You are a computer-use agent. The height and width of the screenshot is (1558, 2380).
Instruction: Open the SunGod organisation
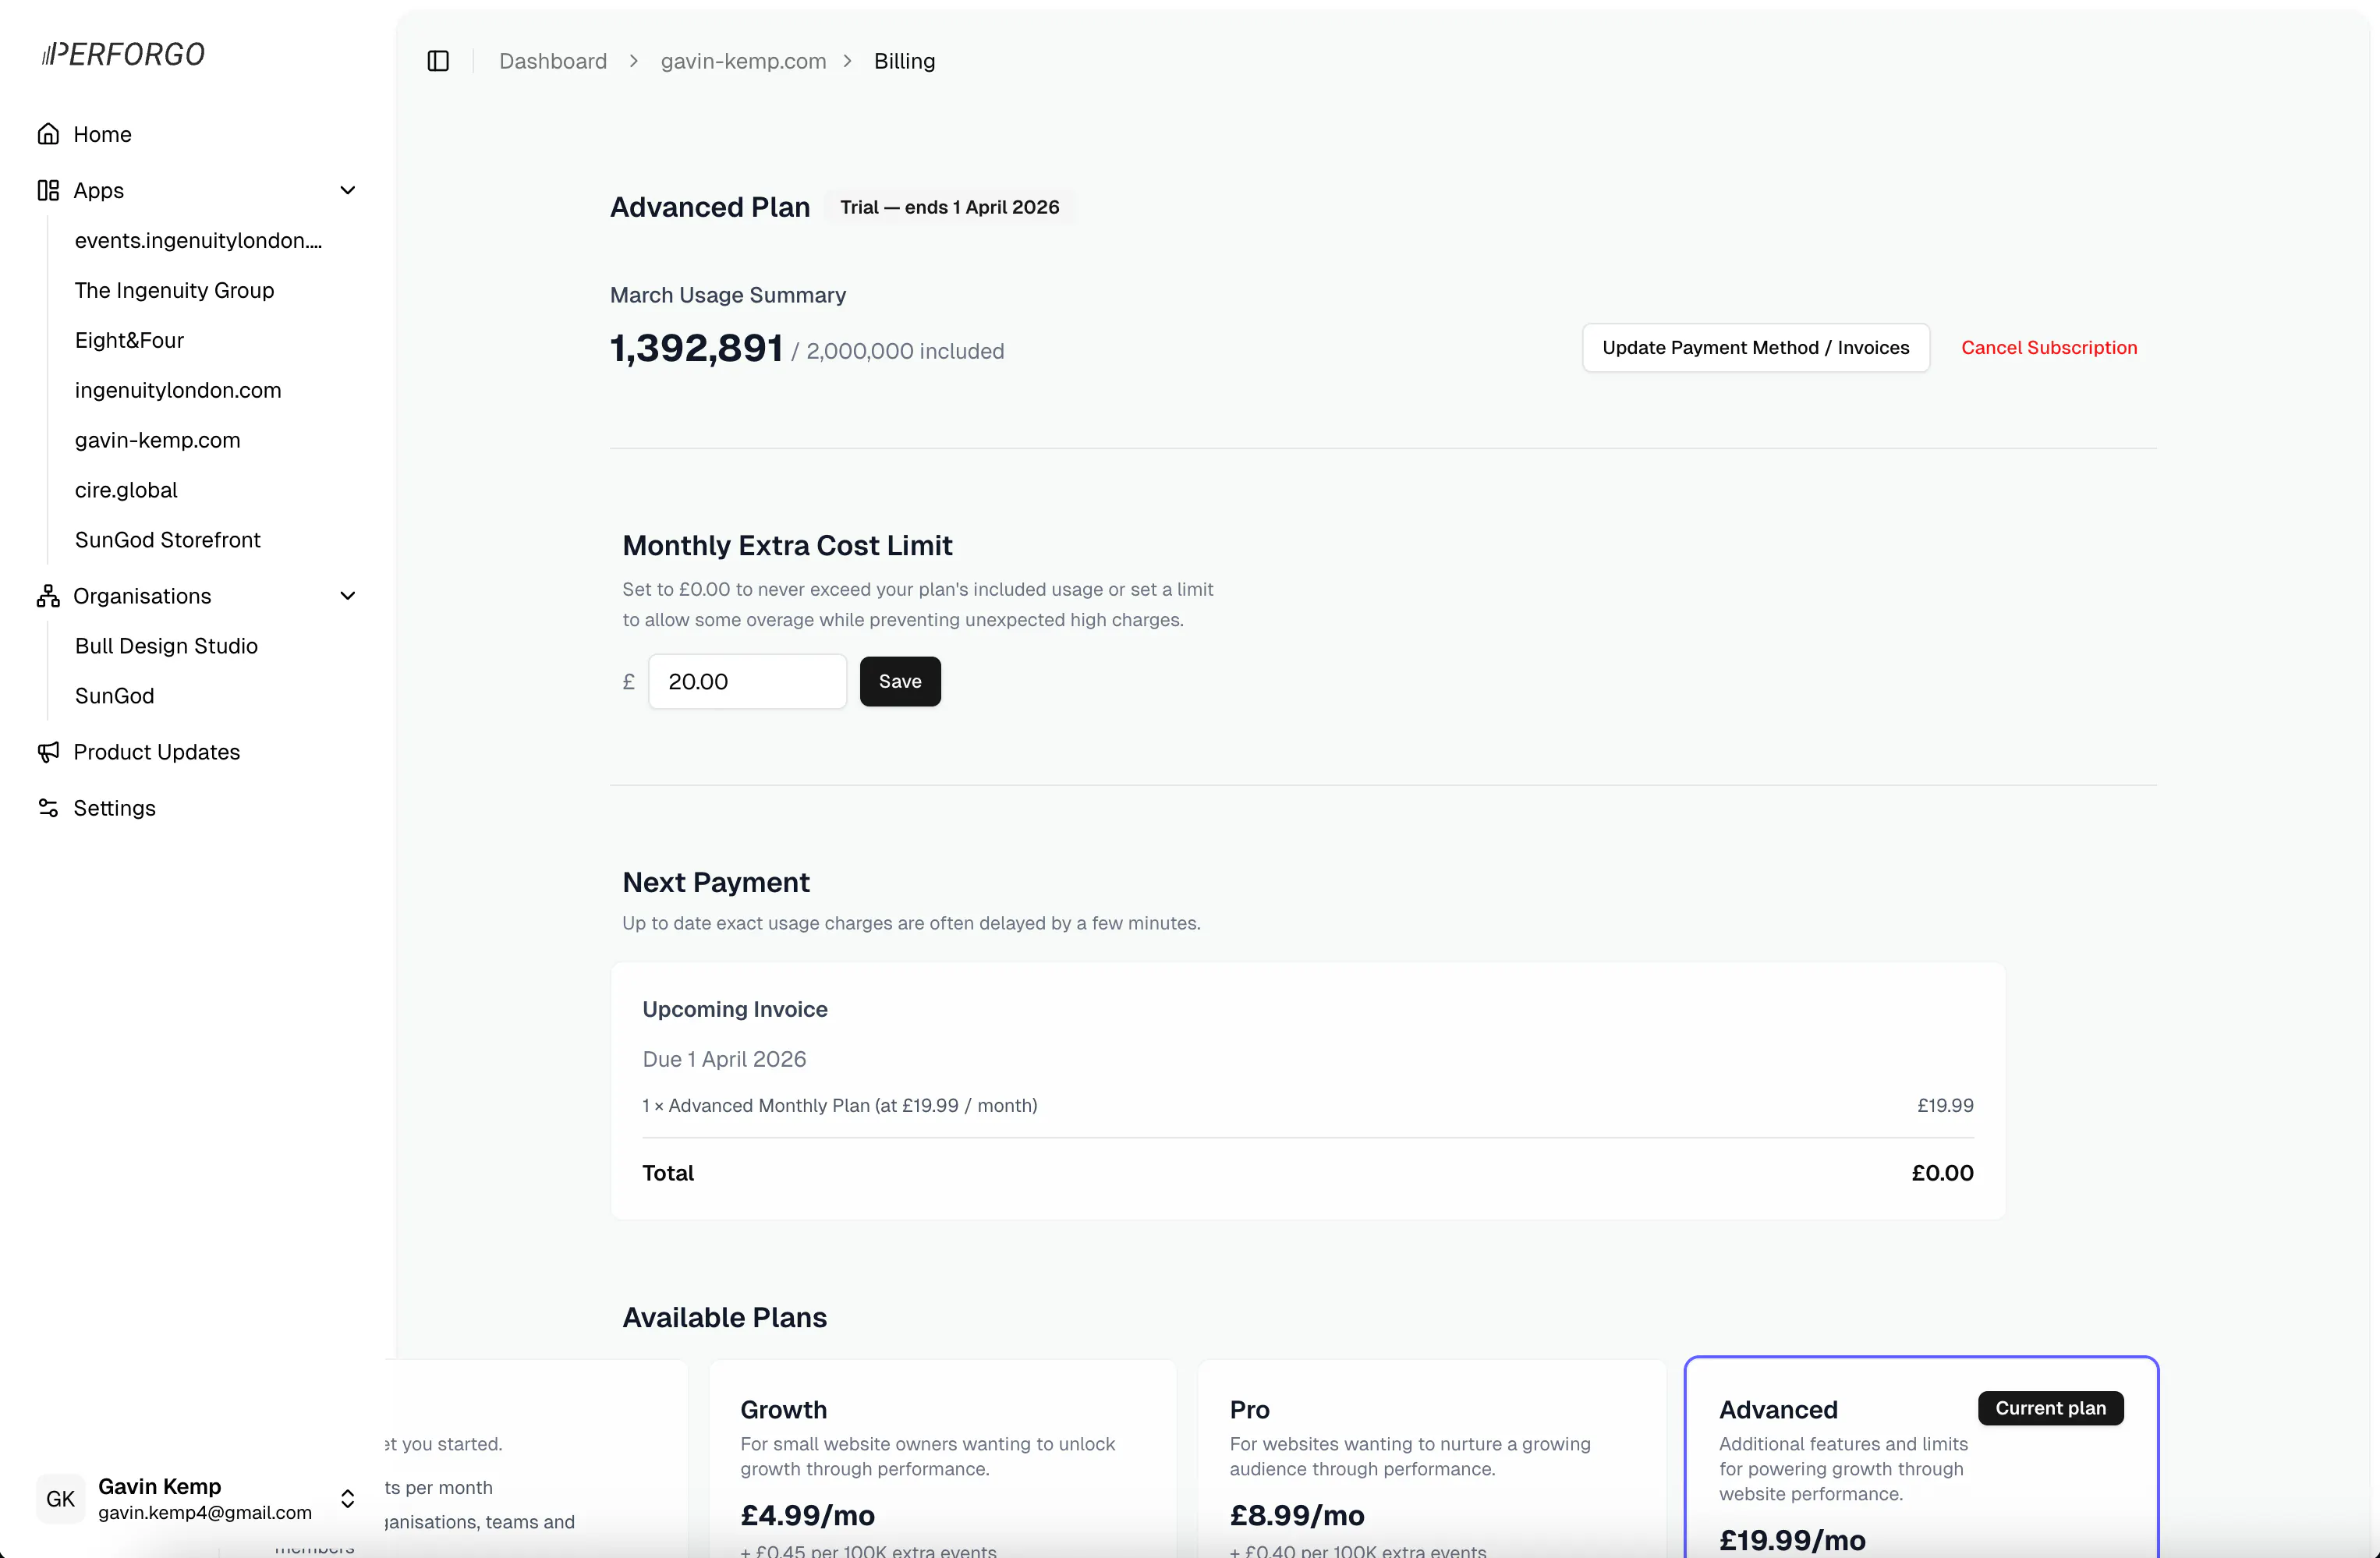114,696
